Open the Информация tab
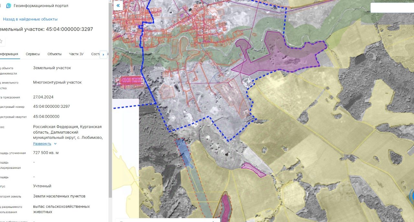 pos(9,54)
